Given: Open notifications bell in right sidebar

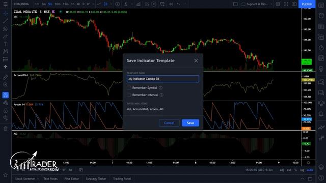Looking at the screenshot, I should [x=321, y=114].
